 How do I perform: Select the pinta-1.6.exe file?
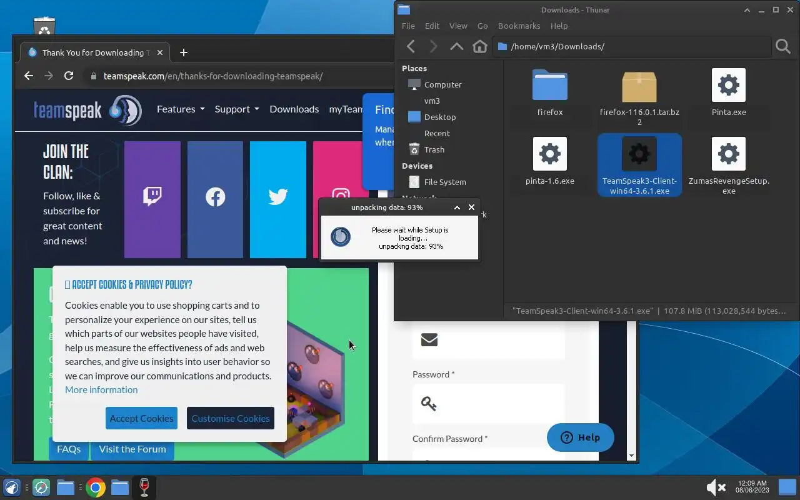550,162
